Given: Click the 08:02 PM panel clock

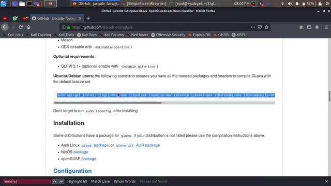Looking at the screenshot, I should point(242,4).
